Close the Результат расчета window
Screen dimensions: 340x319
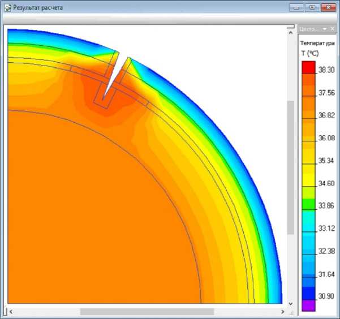(328, 8)
